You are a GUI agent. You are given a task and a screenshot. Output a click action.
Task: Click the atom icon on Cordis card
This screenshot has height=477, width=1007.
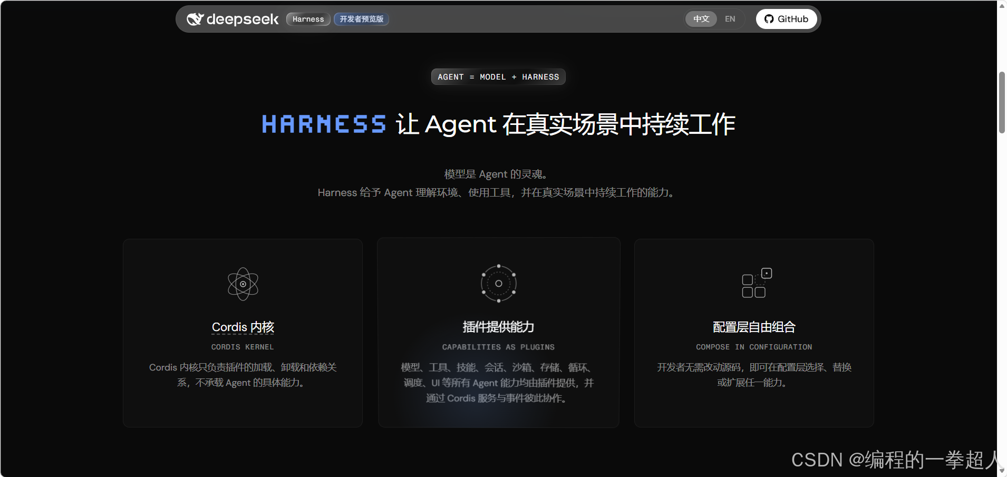click(x=243, y=284)
